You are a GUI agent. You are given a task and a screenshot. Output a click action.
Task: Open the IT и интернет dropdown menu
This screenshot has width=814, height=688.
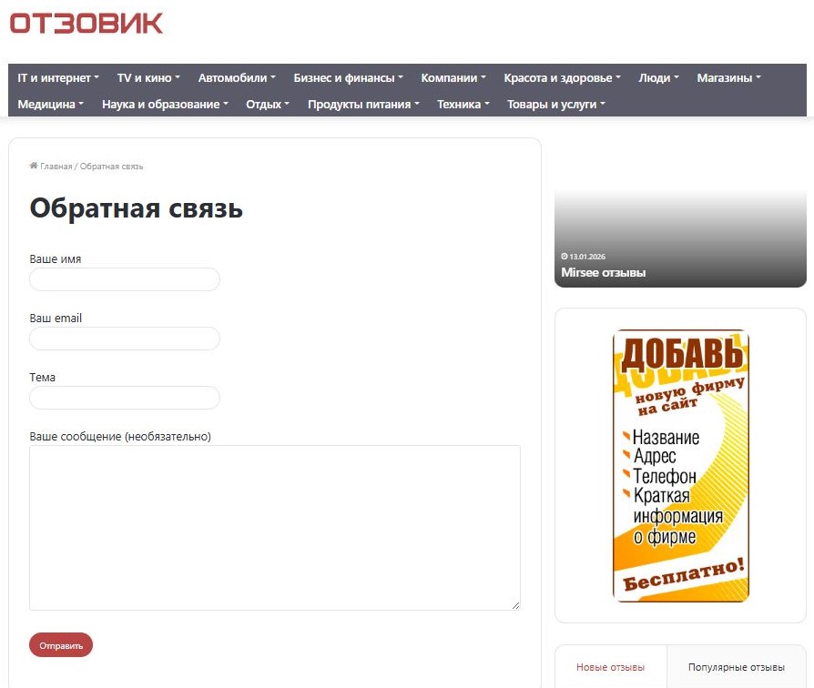coord(58,78)
